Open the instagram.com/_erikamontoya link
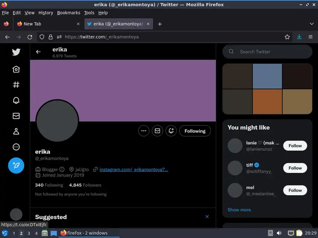This screenshot has width=318, height=238. (x=134, y=170)
